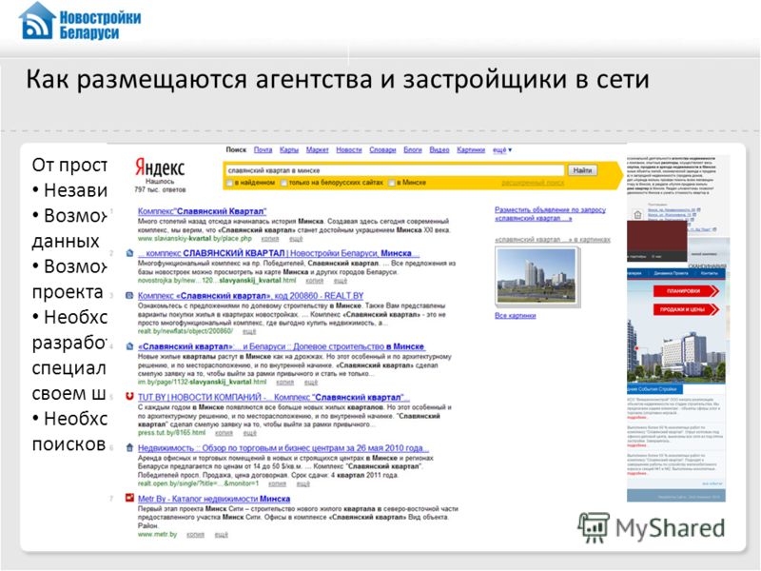Image resolution: width=761 pixels, height=571 pixels.
Task: Open the Картинки service tab
Action: (471, 150)
